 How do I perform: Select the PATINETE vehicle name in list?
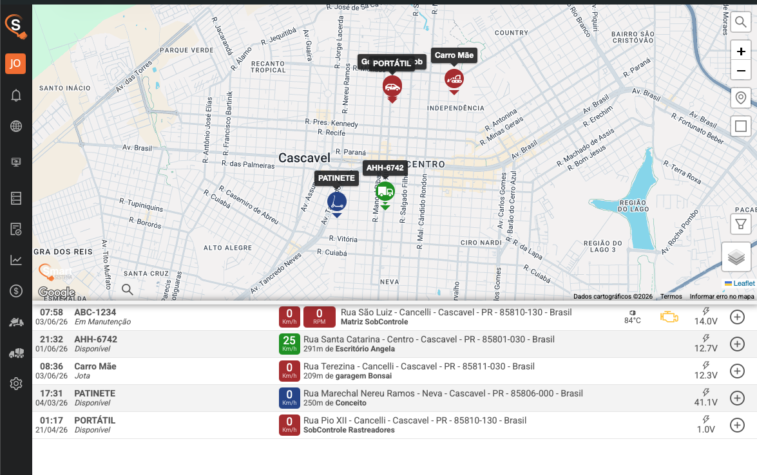95,393
